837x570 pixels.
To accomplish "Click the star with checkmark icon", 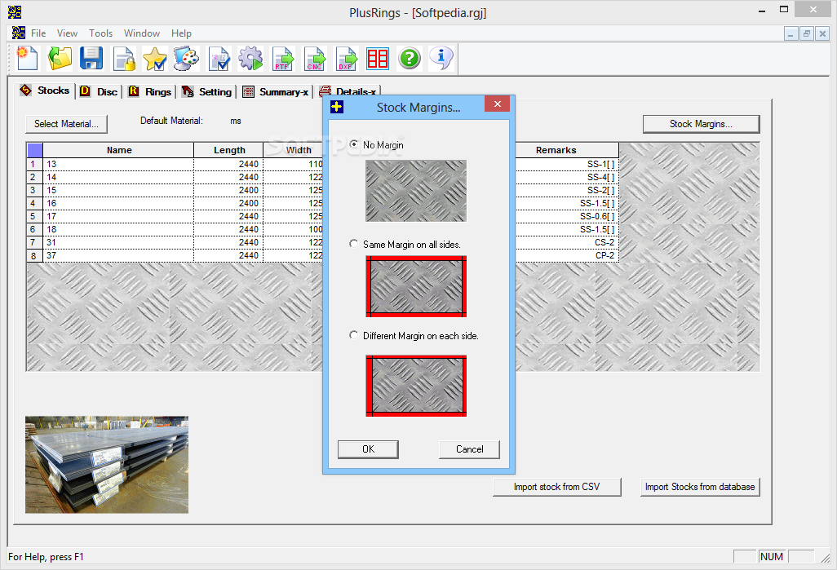I will pos(155,58).
